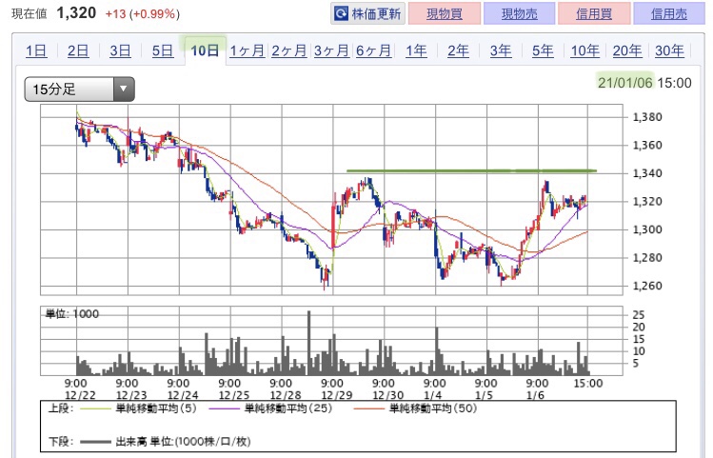Click the 信用買 button

pos(594,13)
